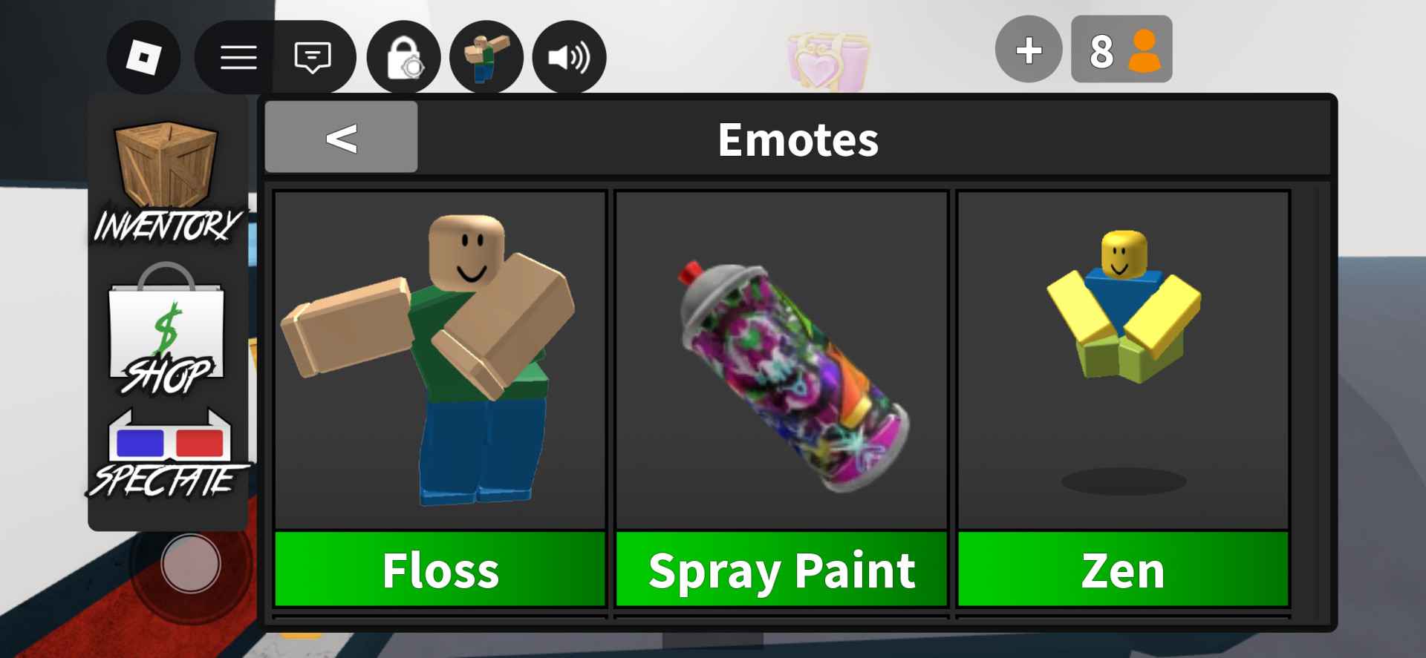This screenshot has width=1426, height=658.
Task: Open the chat bubble icon
Action: pyautogui.click(x=312, y=57)
